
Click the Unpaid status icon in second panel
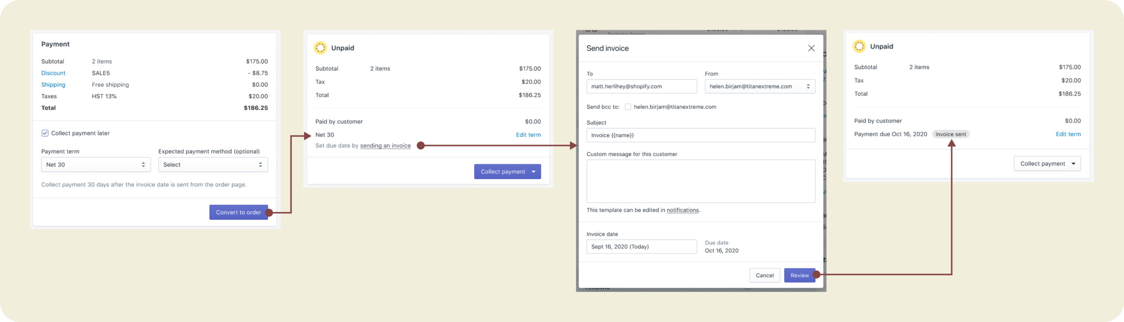pyautogui.click(x=321, y=48)
